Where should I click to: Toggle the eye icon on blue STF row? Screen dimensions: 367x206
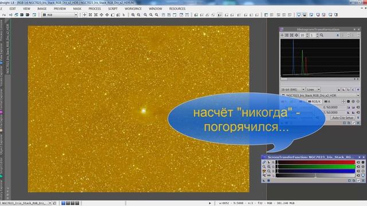pos(358,171)
